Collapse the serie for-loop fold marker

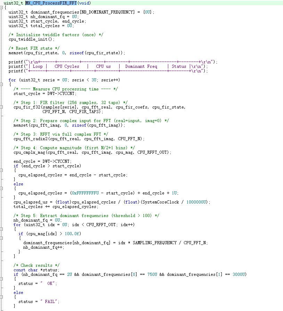[x=1, y=84]
